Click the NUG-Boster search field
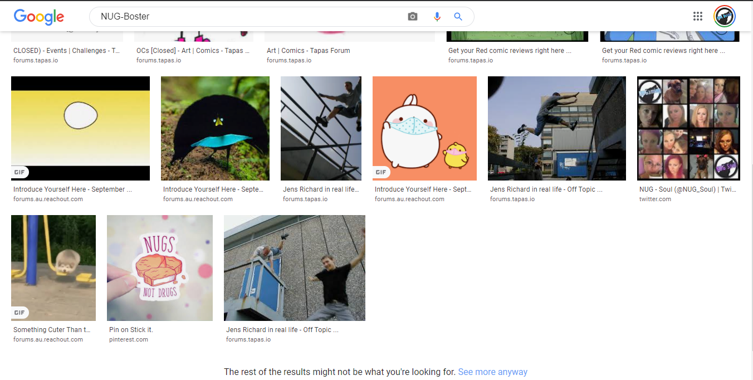The width and height of the screenshot is (753, 380). coord(245,17)
